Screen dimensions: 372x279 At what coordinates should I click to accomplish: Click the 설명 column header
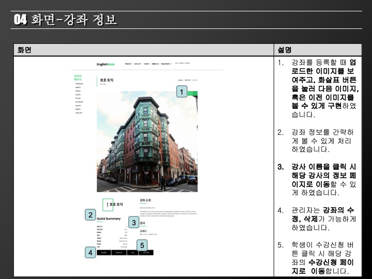pyautogui.click(x=285, y=50)
